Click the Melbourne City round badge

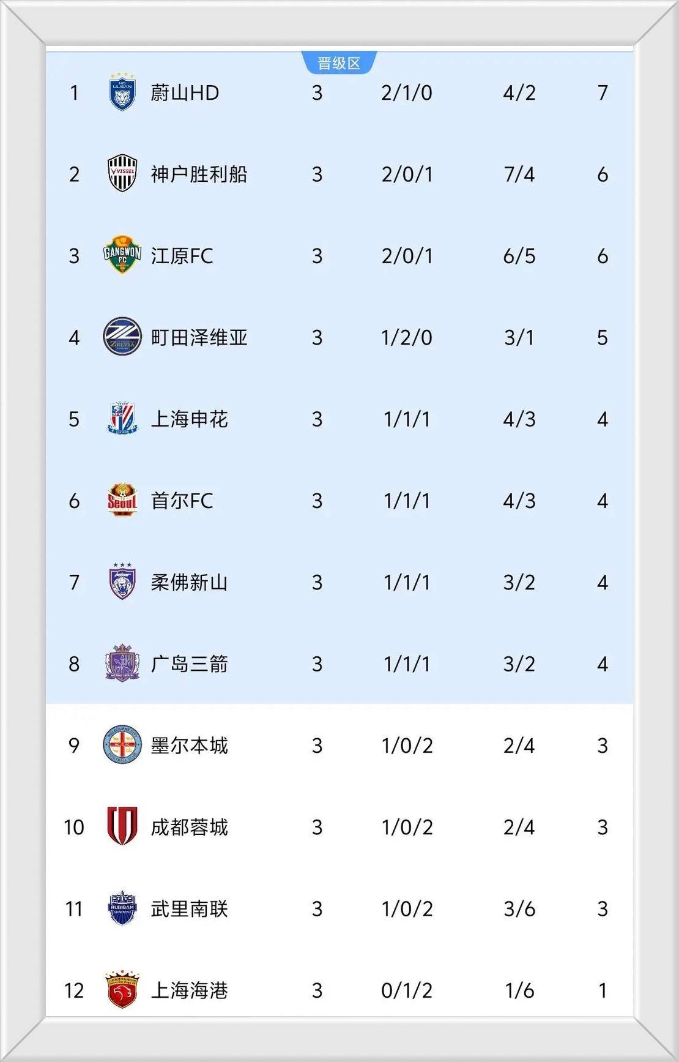[122, 745]
